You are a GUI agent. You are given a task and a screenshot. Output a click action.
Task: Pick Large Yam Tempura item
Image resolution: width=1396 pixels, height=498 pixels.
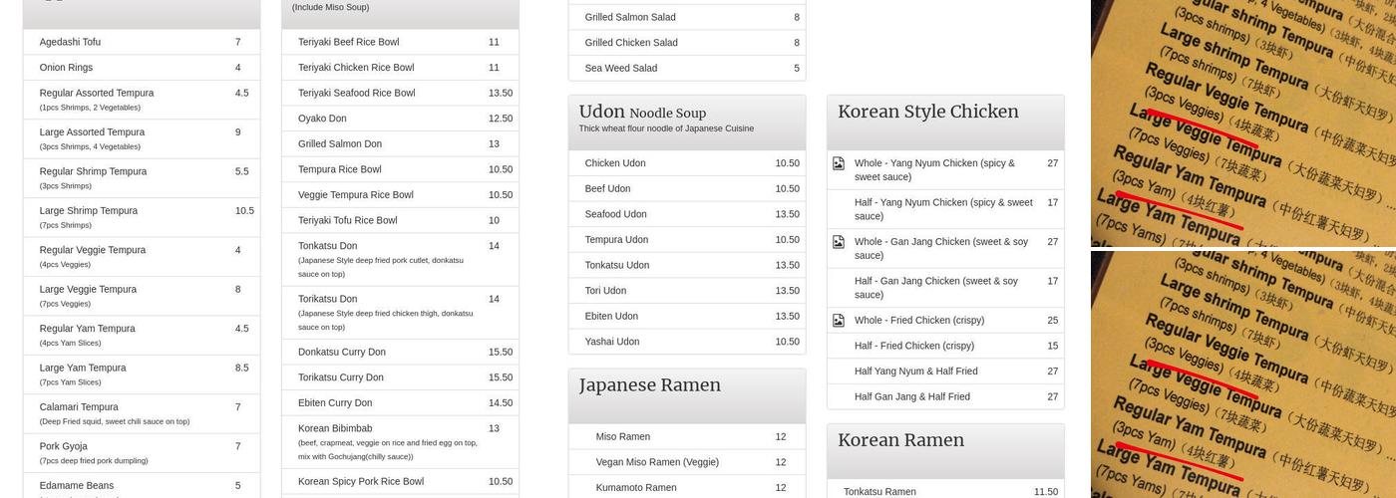(x=142, y=374)
